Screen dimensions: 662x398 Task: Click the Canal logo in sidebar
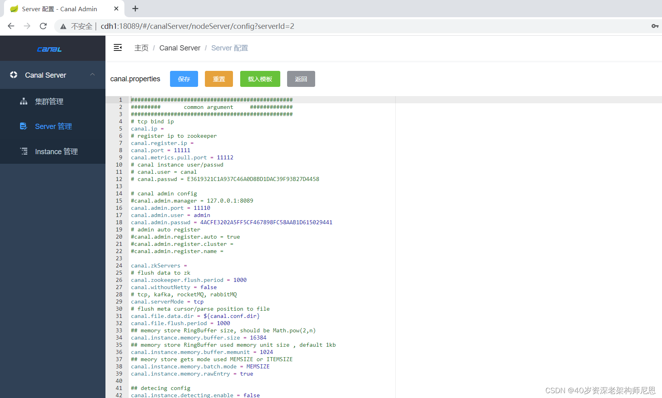pyautogui.click(x=49, y=49)
